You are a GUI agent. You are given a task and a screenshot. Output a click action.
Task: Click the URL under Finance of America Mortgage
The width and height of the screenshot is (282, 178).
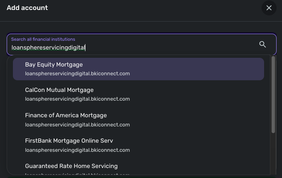tap(77, 125)
